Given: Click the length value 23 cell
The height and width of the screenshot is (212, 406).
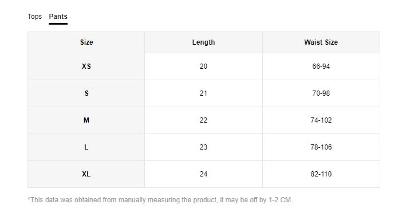Looking at the screenshot, I should coord(203,147).
